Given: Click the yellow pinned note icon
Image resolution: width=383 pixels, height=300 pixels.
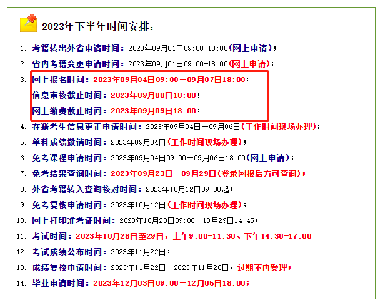Looking at the screenshot, I should click(x=28, y=23).
